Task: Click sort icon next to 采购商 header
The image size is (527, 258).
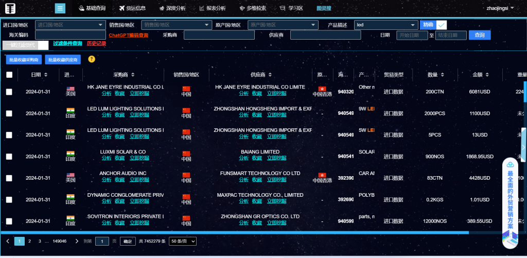Action: click(x=129, y=75)
